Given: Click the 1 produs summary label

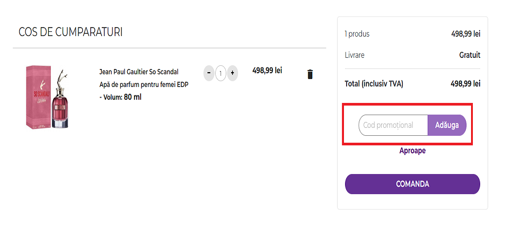Looking at the screenshot, I should [x=357, y=34].
